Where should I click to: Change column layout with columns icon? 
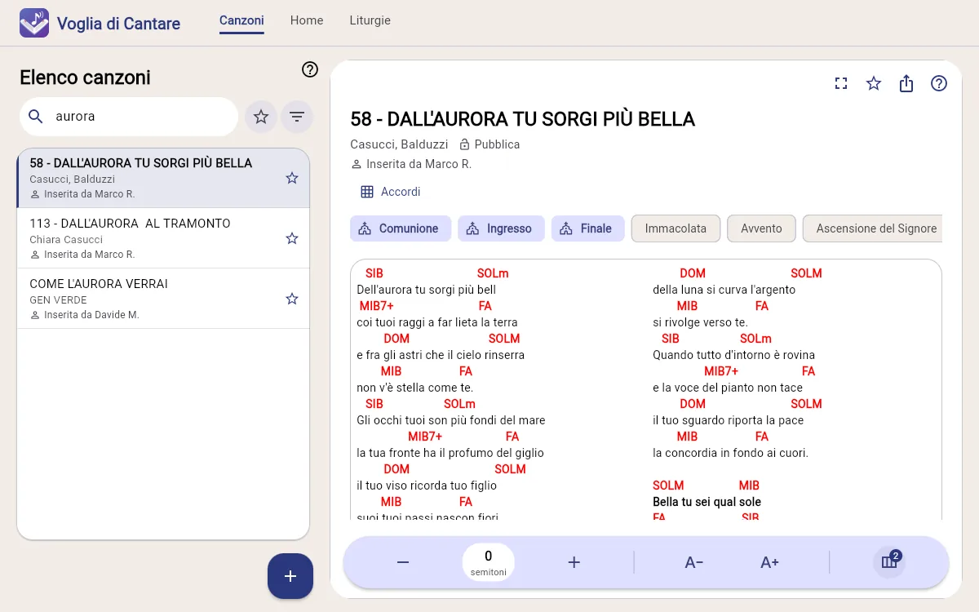click(889, 562)
